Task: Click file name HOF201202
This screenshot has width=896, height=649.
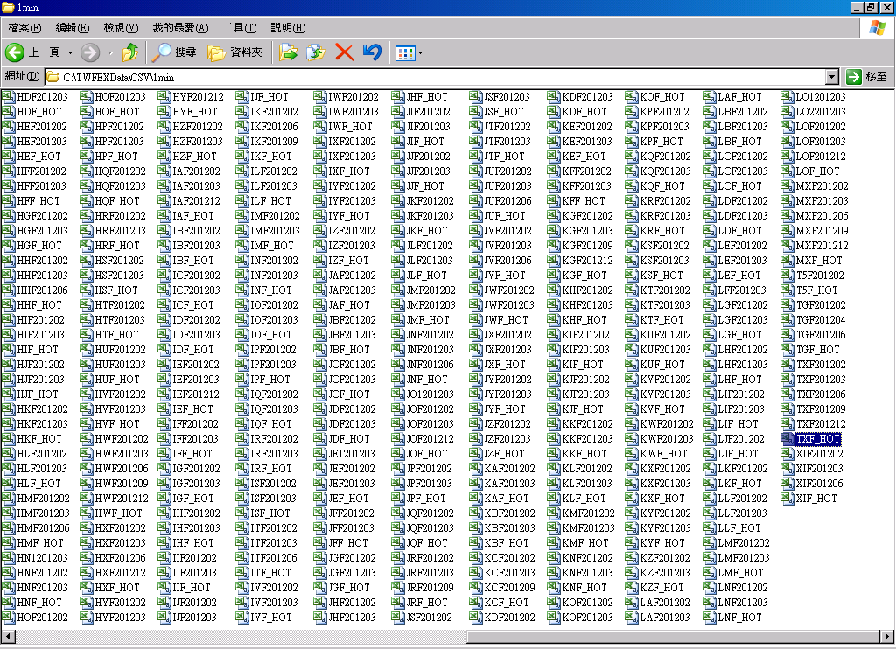Action: [42, 617]
